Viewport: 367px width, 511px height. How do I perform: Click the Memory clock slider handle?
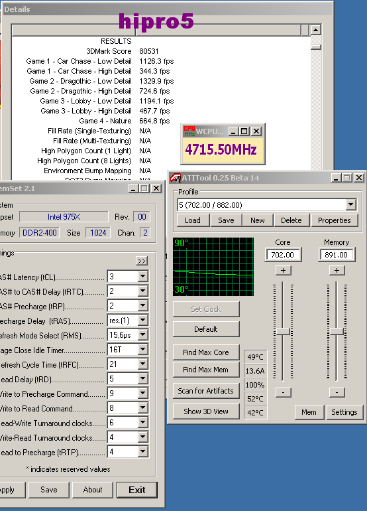[337, 331]
